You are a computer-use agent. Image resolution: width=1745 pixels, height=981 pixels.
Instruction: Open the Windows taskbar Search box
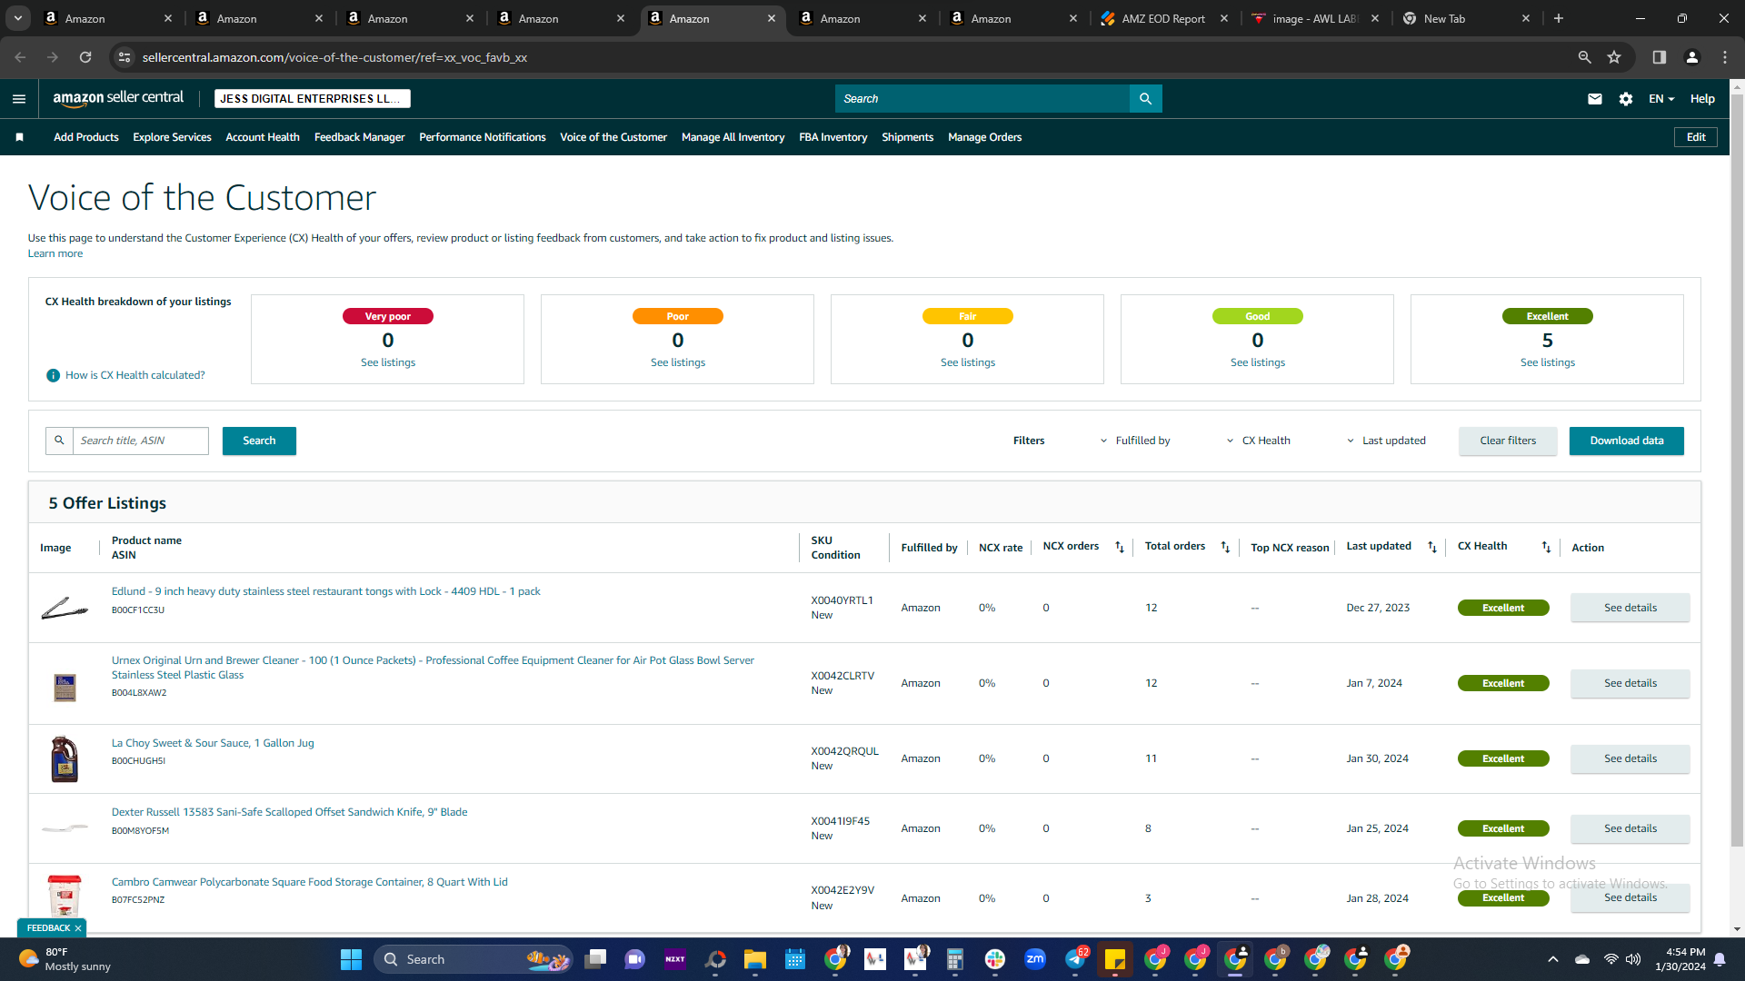coord(474,959)
